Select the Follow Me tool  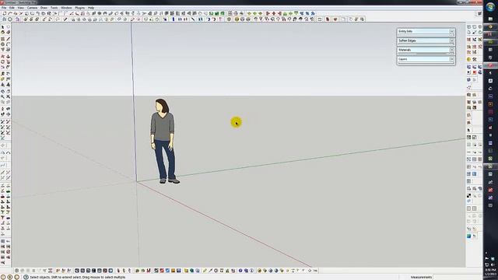(x=9, y=62)
